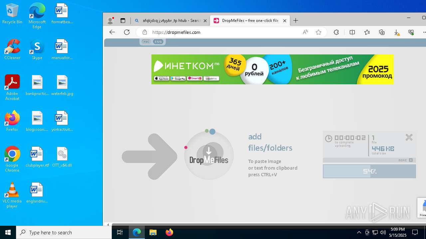Select waterfeb.jpg image file
This screenshot has height=239, width=426.
click(x=62, y=85)
